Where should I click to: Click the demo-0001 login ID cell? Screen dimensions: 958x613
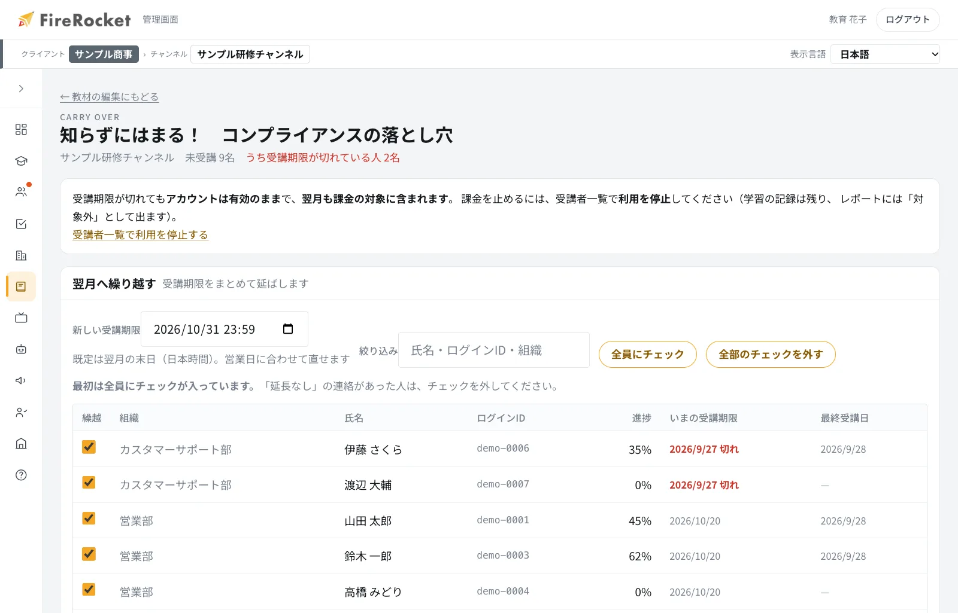pyautogui.click(x=503, y=520)
